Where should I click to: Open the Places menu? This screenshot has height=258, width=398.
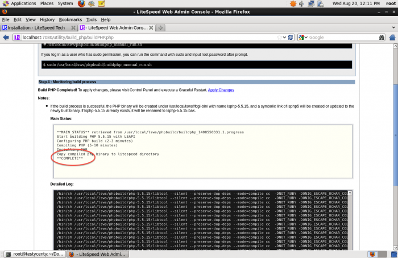47,3
